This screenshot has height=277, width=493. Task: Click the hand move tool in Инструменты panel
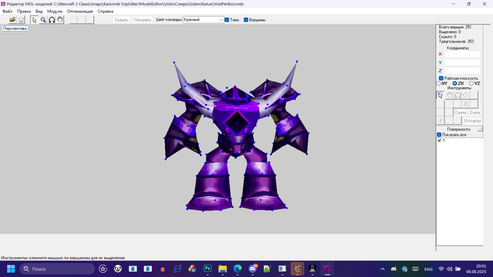point(449,95)
